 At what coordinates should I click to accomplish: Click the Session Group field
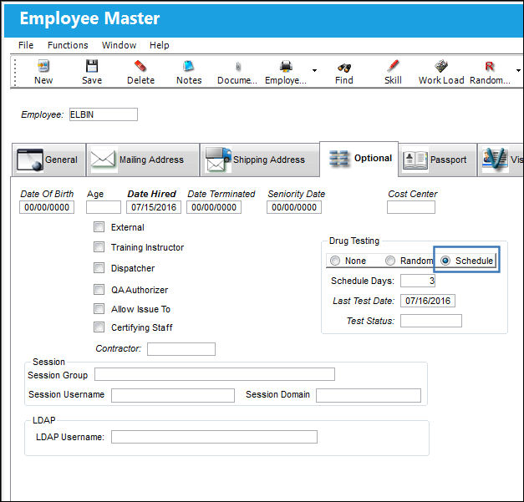215,374
